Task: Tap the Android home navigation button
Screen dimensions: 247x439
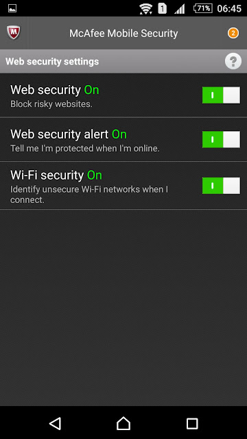Action: click(x=123, y=423)
